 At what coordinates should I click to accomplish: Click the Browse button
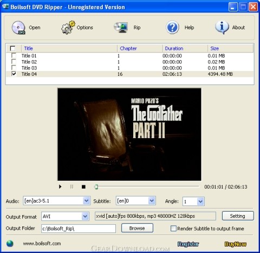pyautogui.click(x=137, y=228)
